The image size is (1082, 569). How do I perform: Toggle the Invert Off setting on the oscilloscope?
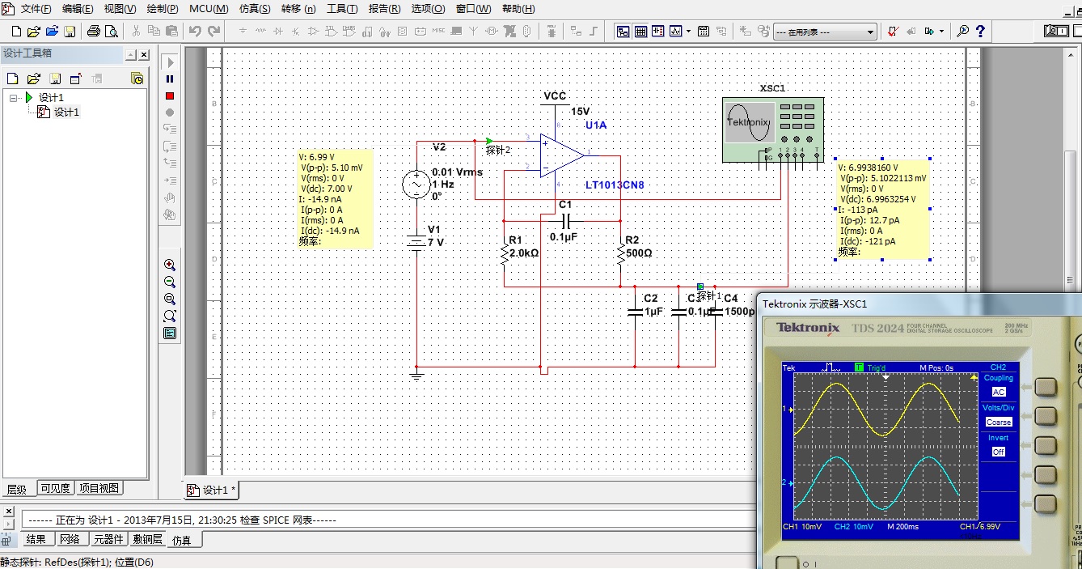pos(999,452)
